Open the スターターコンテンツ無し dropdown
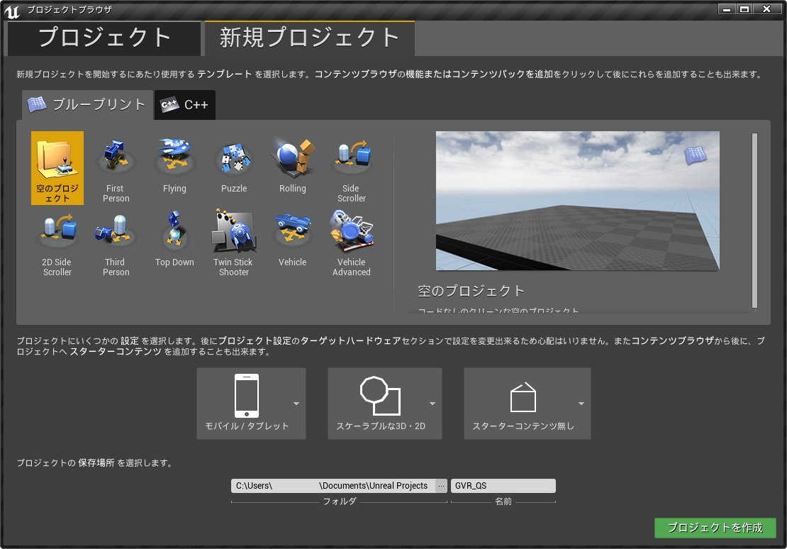 527,404
